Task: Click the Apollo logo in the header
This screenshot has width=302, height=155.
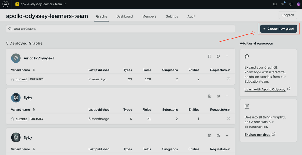Action: click(5, 4)
